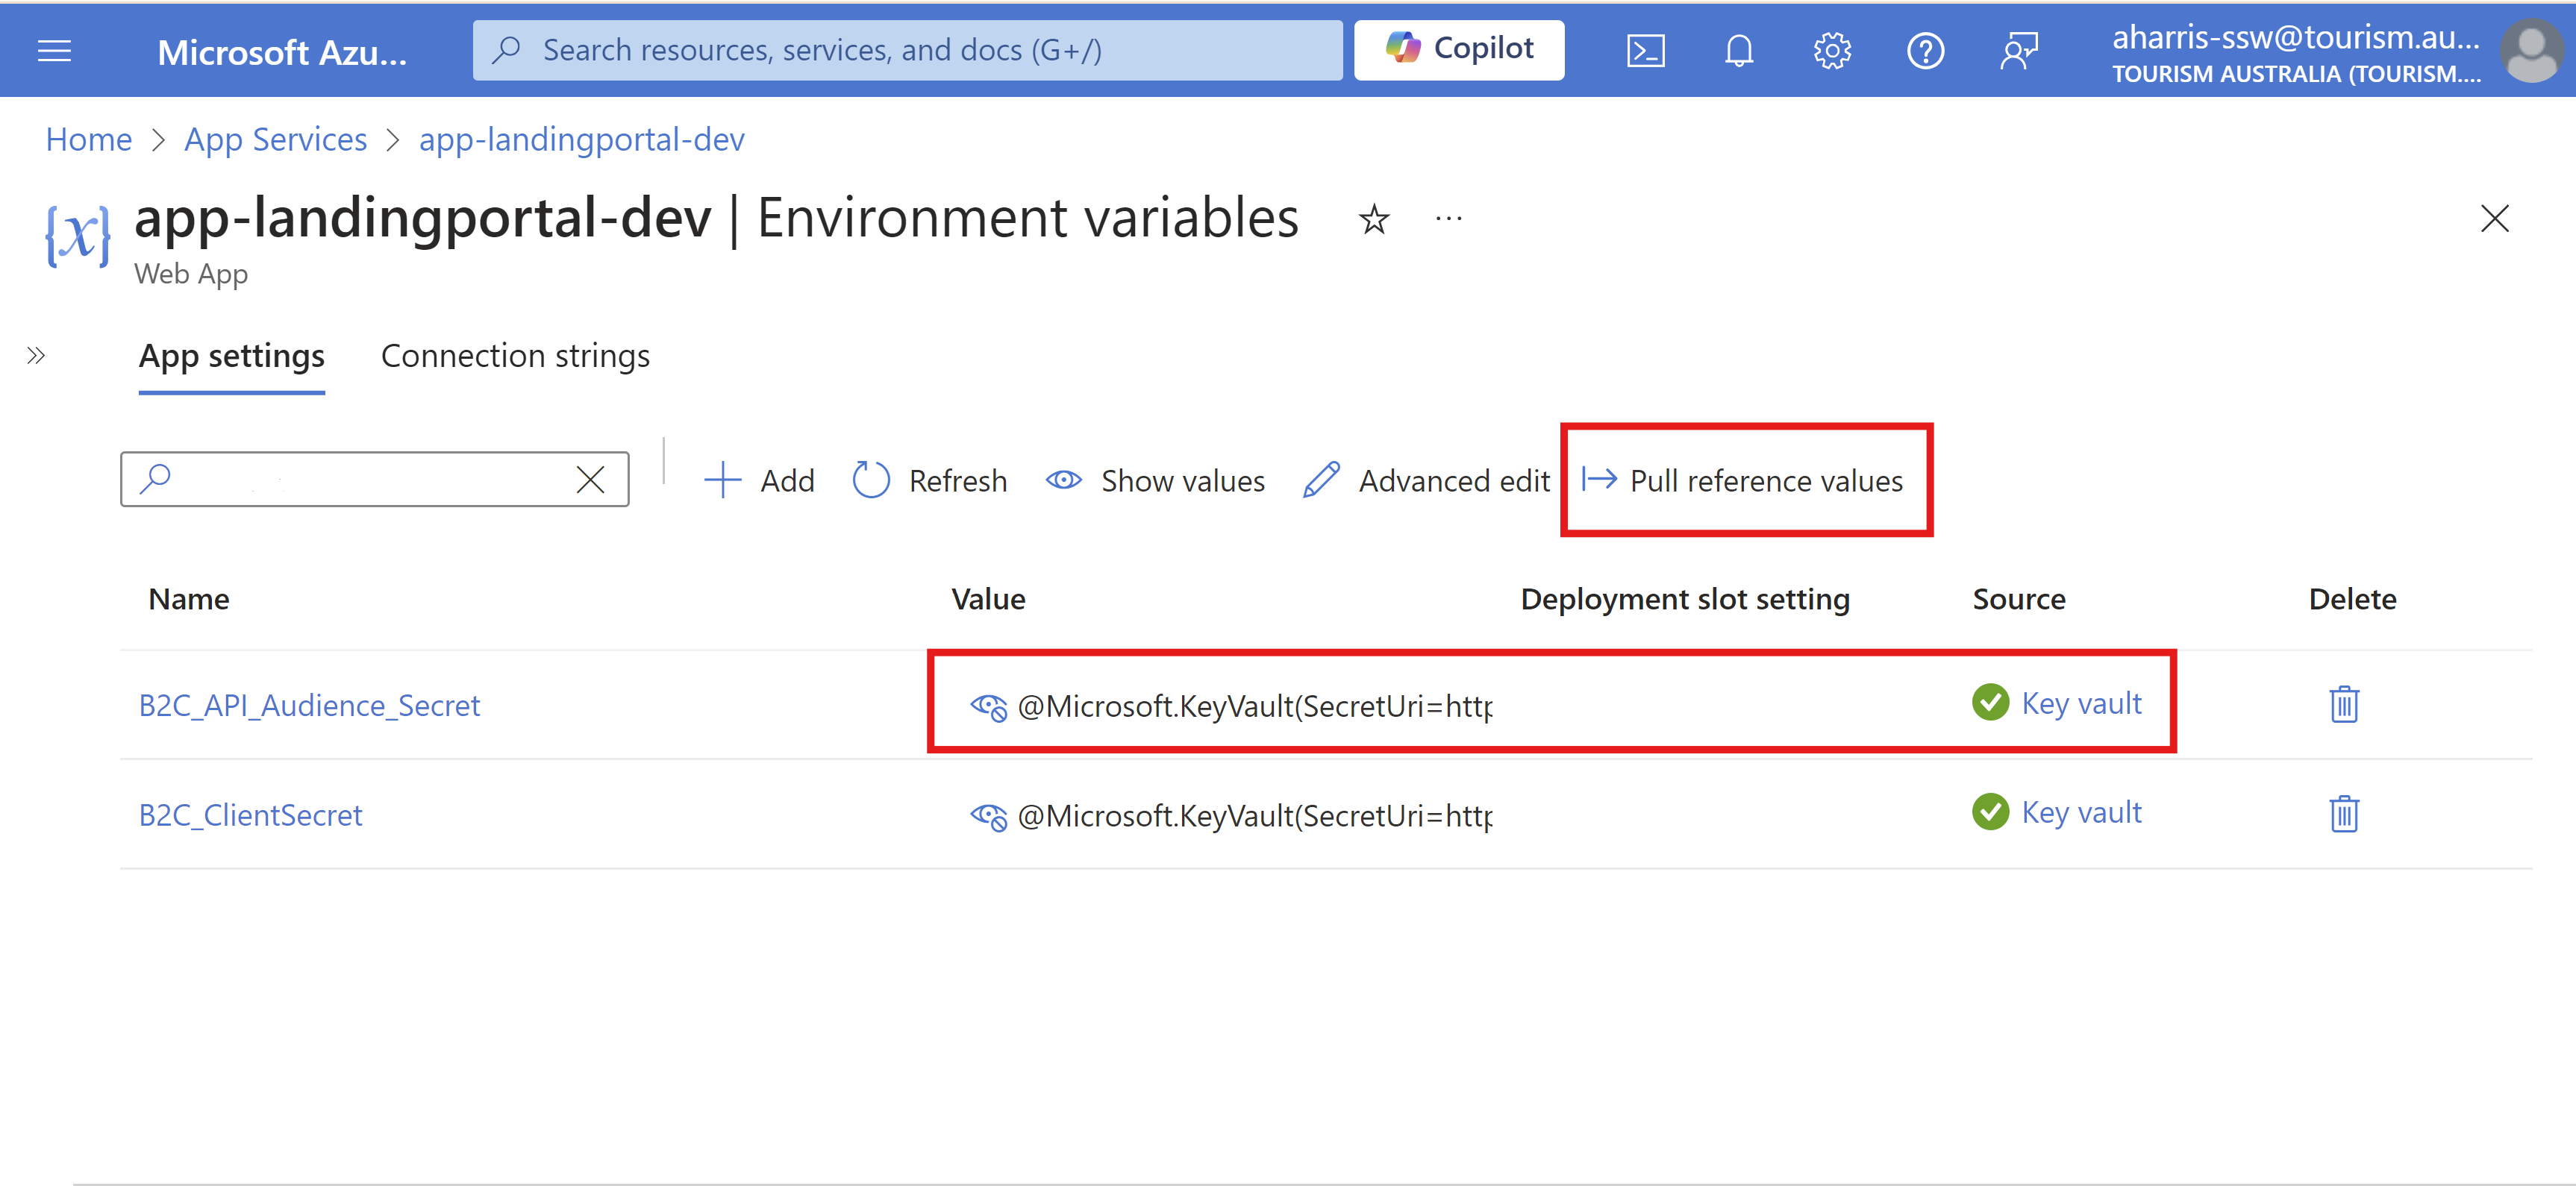Click the Copilot button
The height and width of the screenshot is (1186, 2576).
[x=1458, y=49]
